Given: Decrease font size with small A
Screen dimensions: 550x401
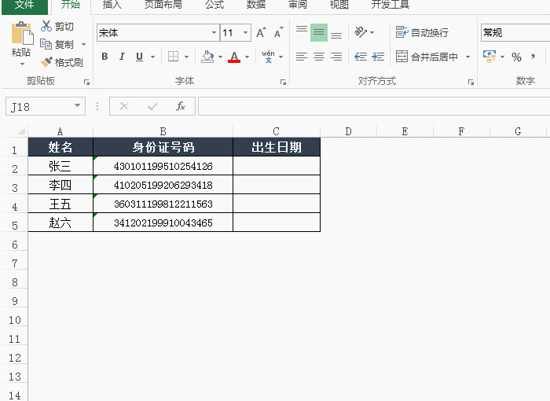Looking at the screenshot, I should (x=278, y=33).
